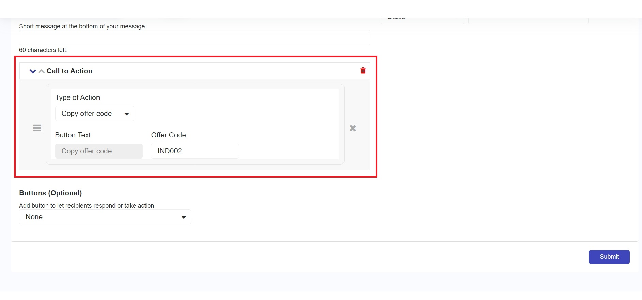This screenshot has width=642, height=300.
Task: Open the Type of Action dropdown
Action: pos(94,114)
